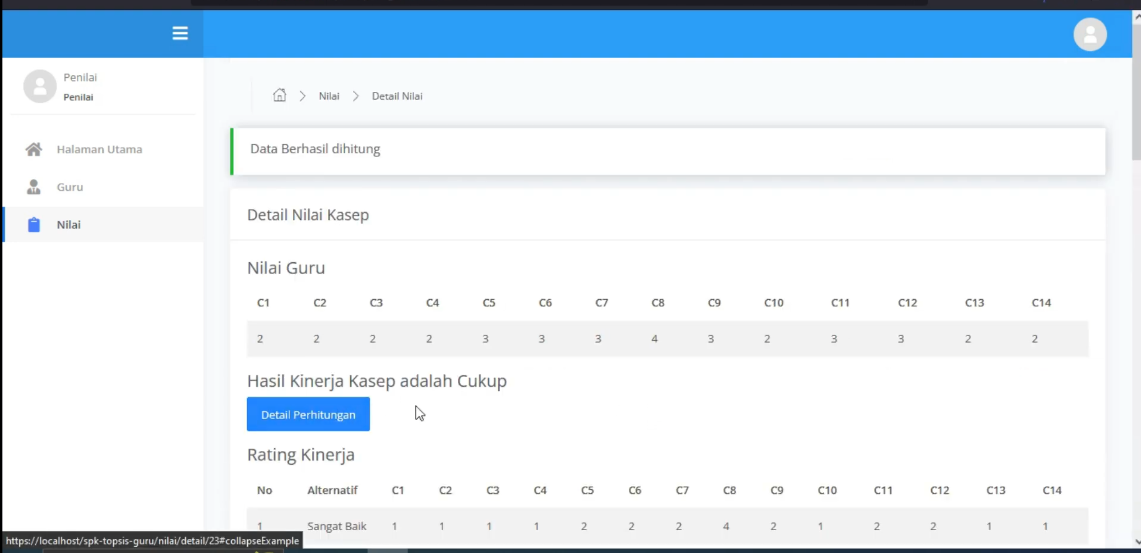Click the 'Nilai Guru' section heading
This screenshot has height=553, width=1141.
pyautogui.click(x=286, y=268)
